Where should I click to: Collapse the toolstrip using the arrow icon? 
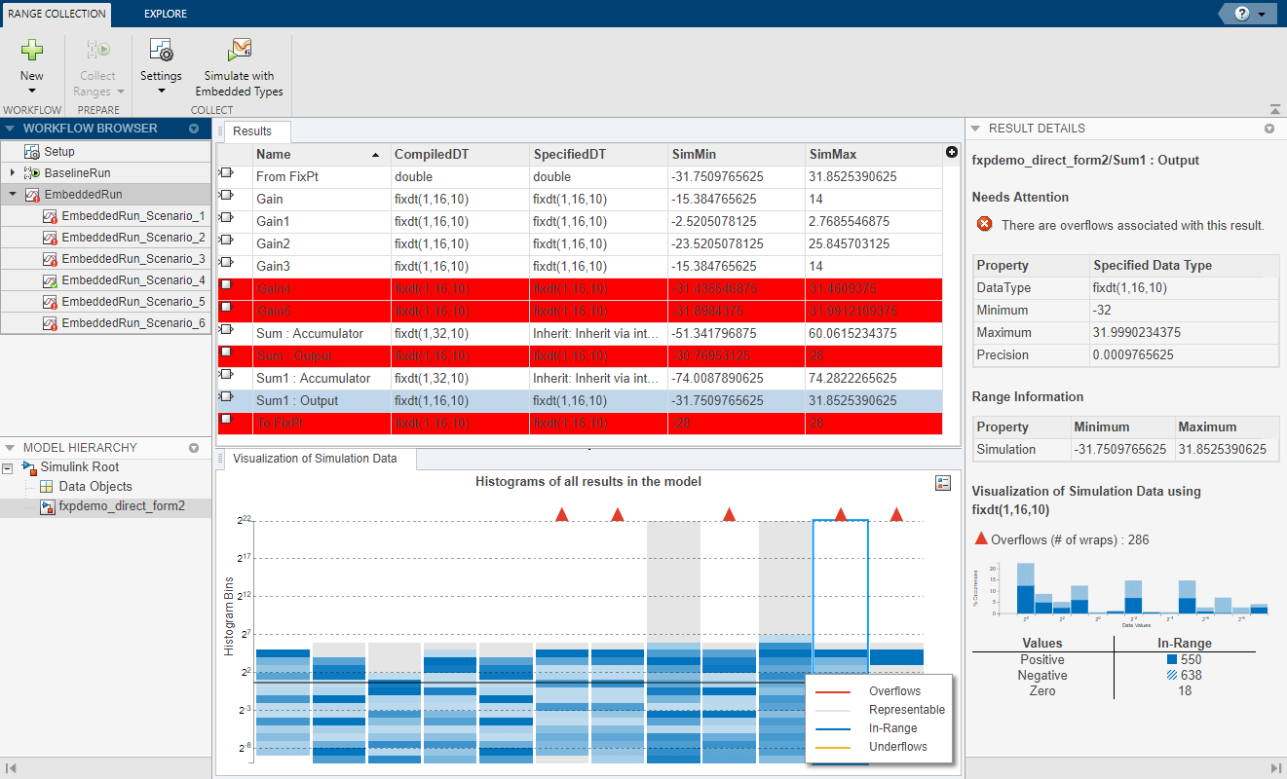(1275, 110)
